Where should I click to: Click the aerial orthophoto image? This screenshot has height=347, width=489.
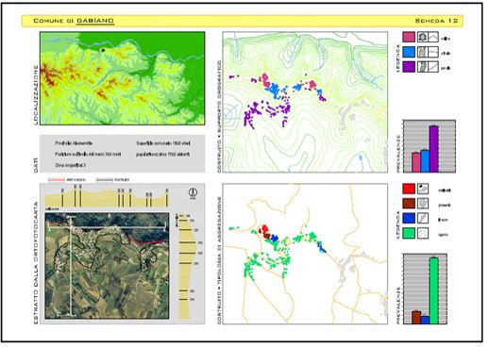click(x=107, y=266)
